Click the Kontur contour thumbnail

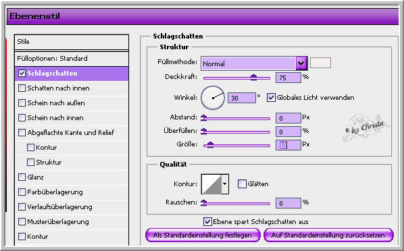pyautogui.click(x=211, y=184)
